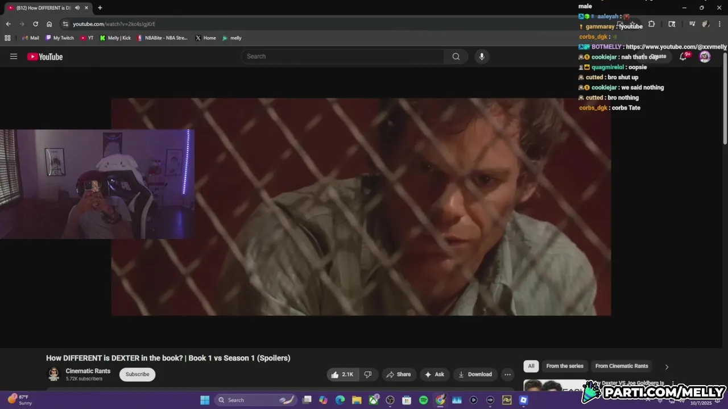Screen dimensions: 728x409
Task: Dislike the video with thumbs down
Action: click(368, 374)
